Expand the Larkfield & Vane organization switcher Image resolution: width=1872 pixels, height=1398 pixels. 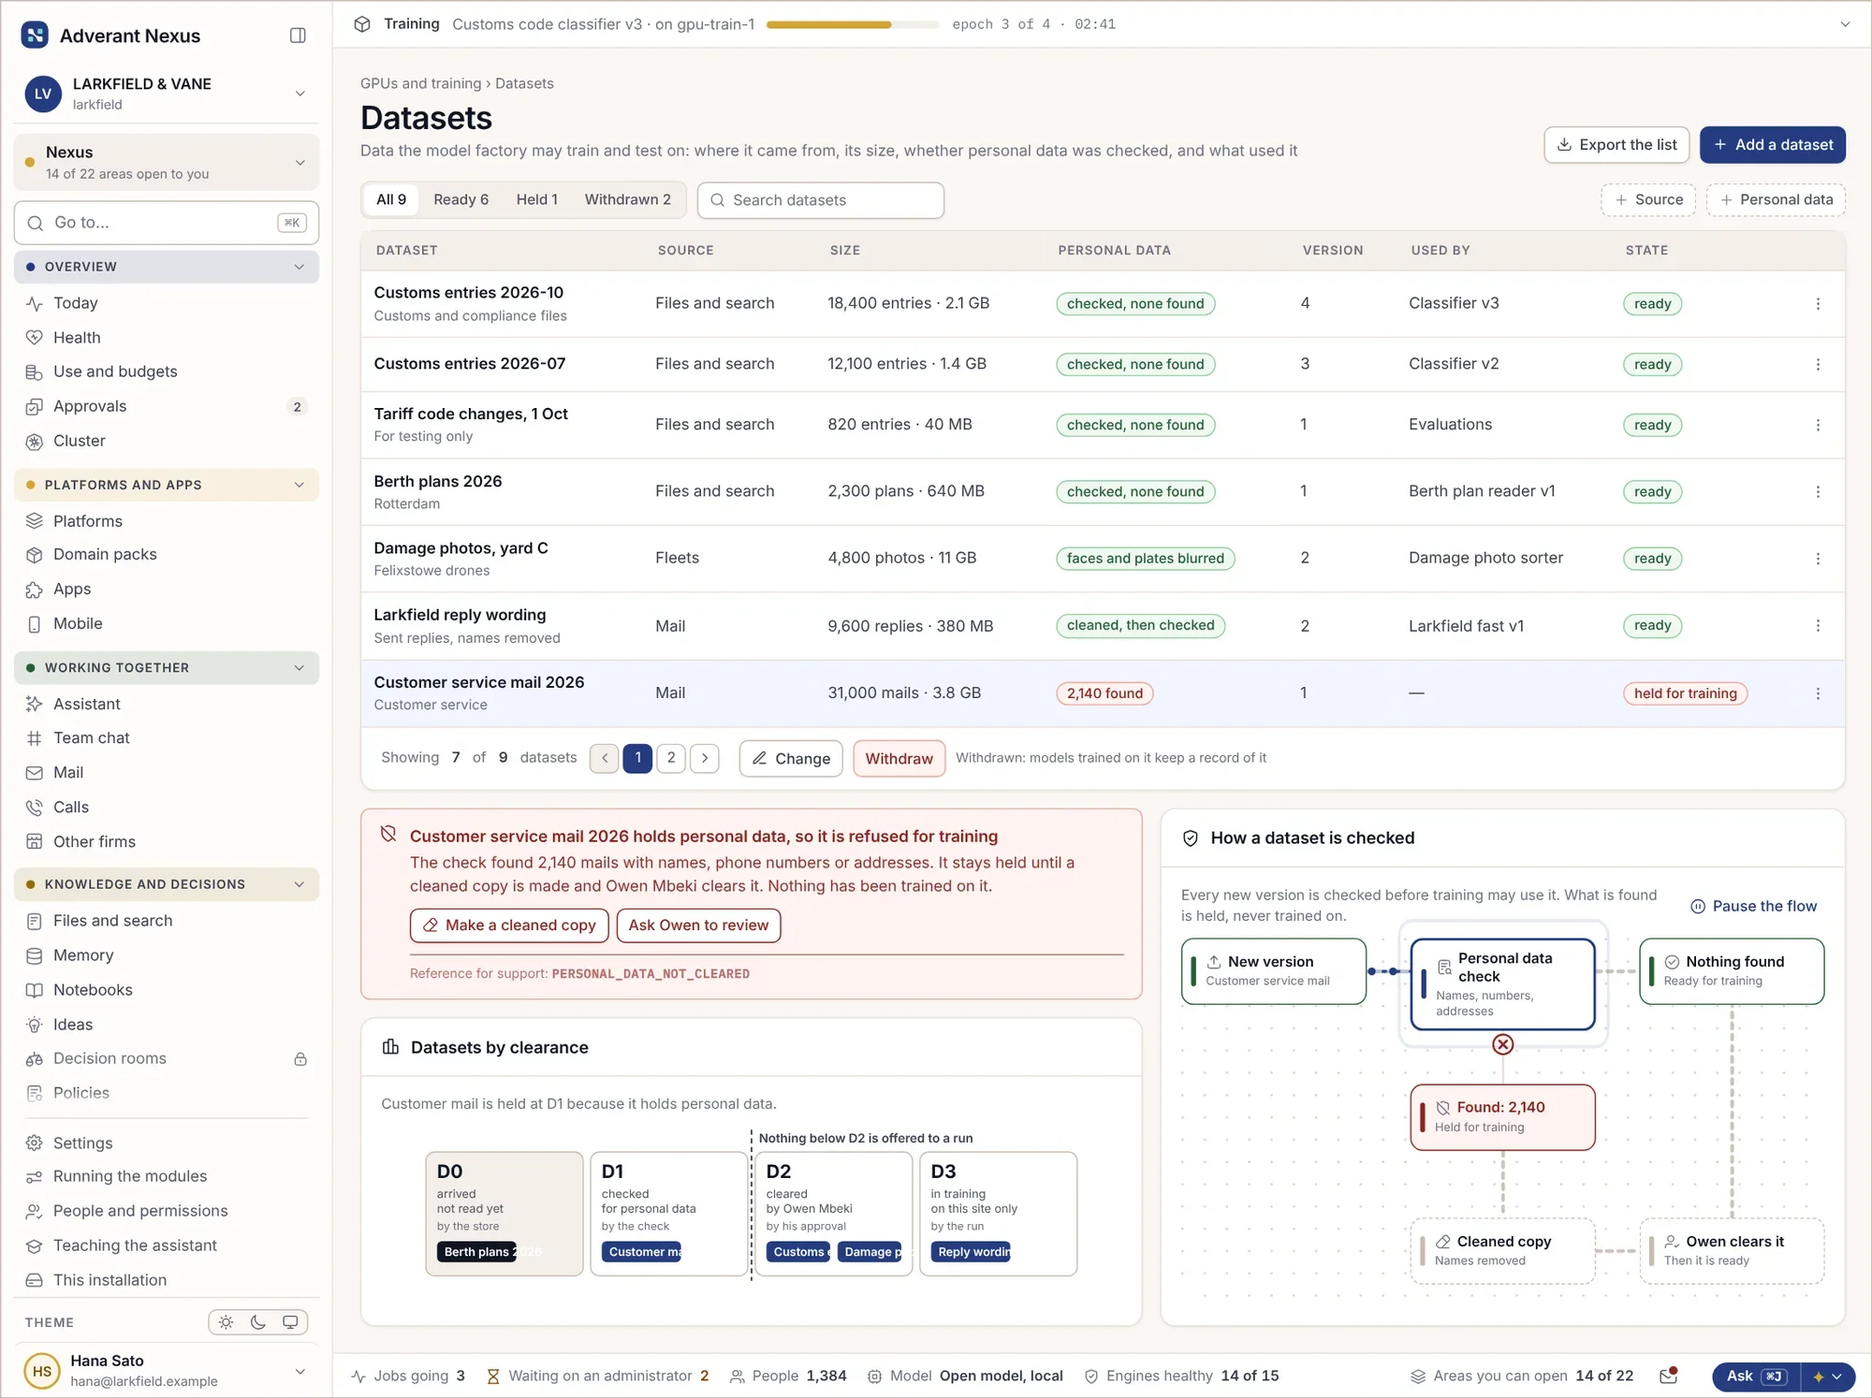coord(167,94)
